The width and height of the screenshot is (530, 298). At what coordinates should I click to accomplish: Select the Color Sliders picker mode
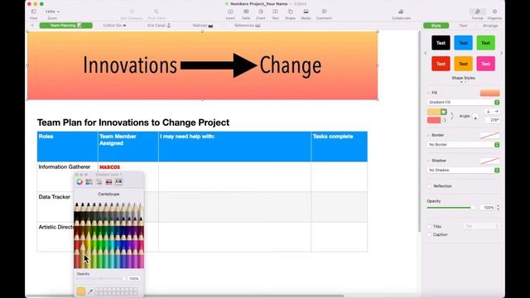[x=89, y=182]
